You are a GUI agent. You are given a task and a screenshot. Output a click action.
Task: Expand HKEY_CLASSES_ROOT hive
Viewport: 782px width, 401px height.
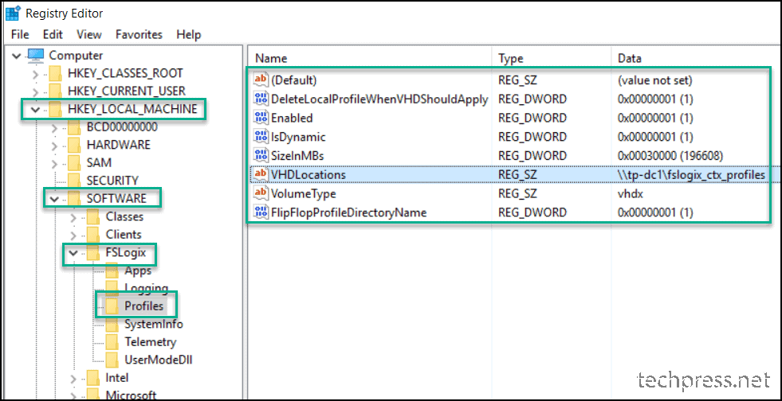35,74
